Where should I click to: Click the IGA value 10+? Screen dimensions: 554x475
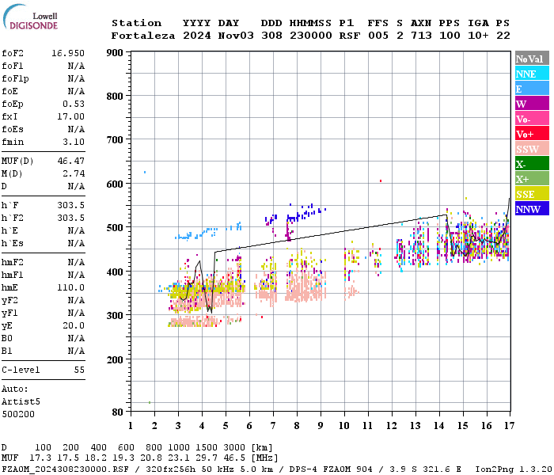click(478, 36)
